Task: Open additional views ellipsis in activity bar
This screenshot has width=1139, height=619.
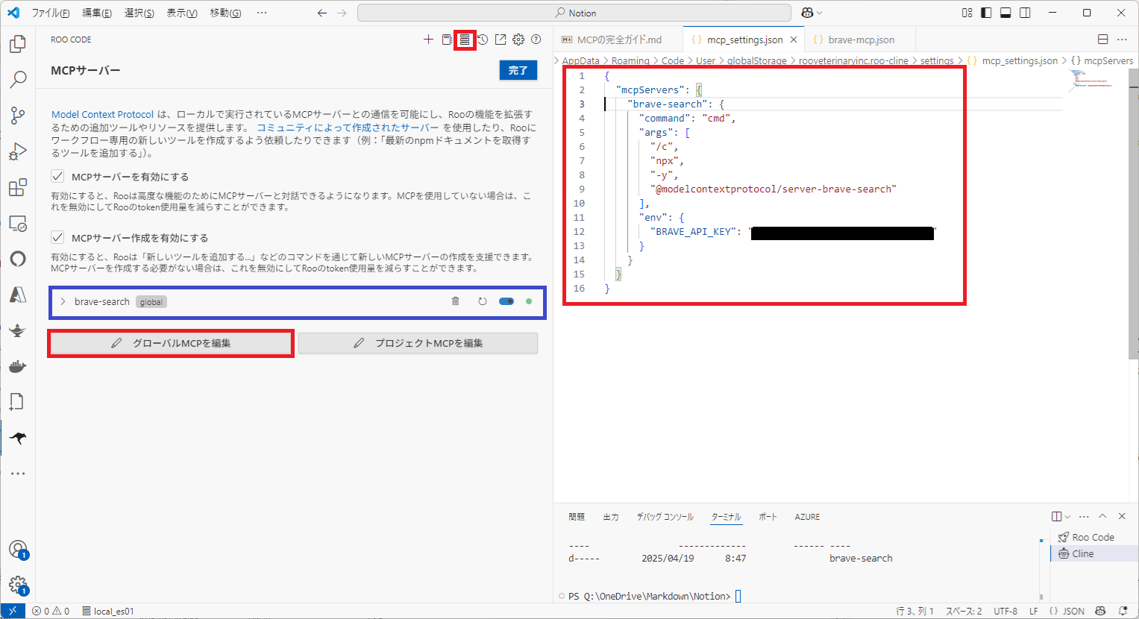Action: pyautogui.click(x=18, y=474)
